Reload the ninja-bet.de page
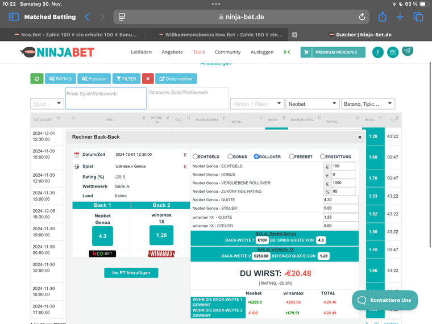This screenshot has height=324, width=432. 362,17
